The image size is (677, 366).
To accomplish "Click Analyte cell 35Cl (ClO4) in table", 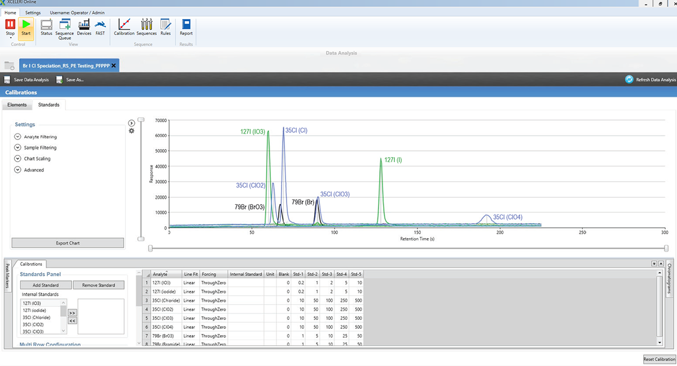I will [x=166, y=327].
